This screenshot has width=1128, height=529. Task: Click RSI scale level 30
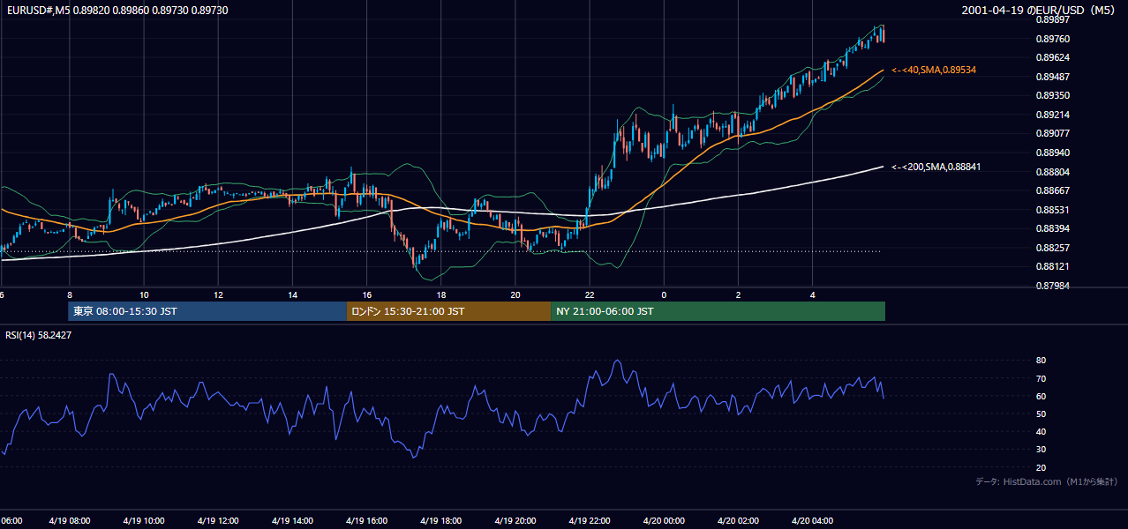[x=1041, y=450]
